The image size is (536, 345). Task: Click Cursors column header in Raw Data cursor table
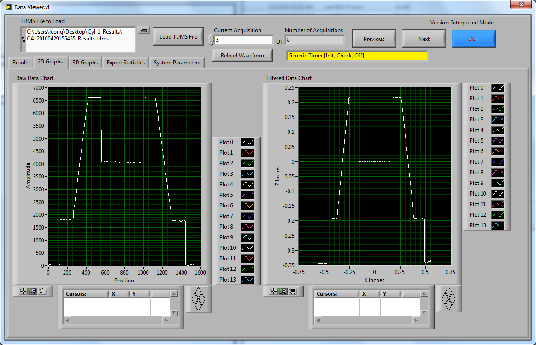[x=86, y=294]
